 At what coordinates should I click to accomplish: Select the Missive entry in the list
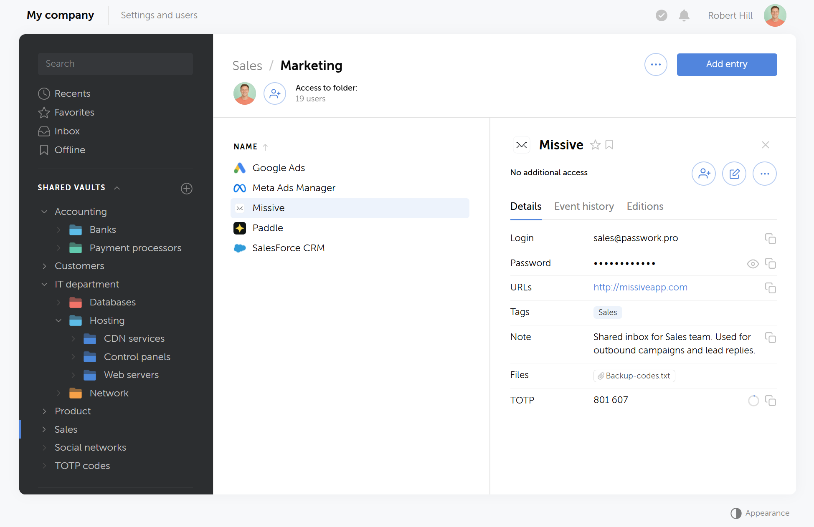[x=350, y=208]
